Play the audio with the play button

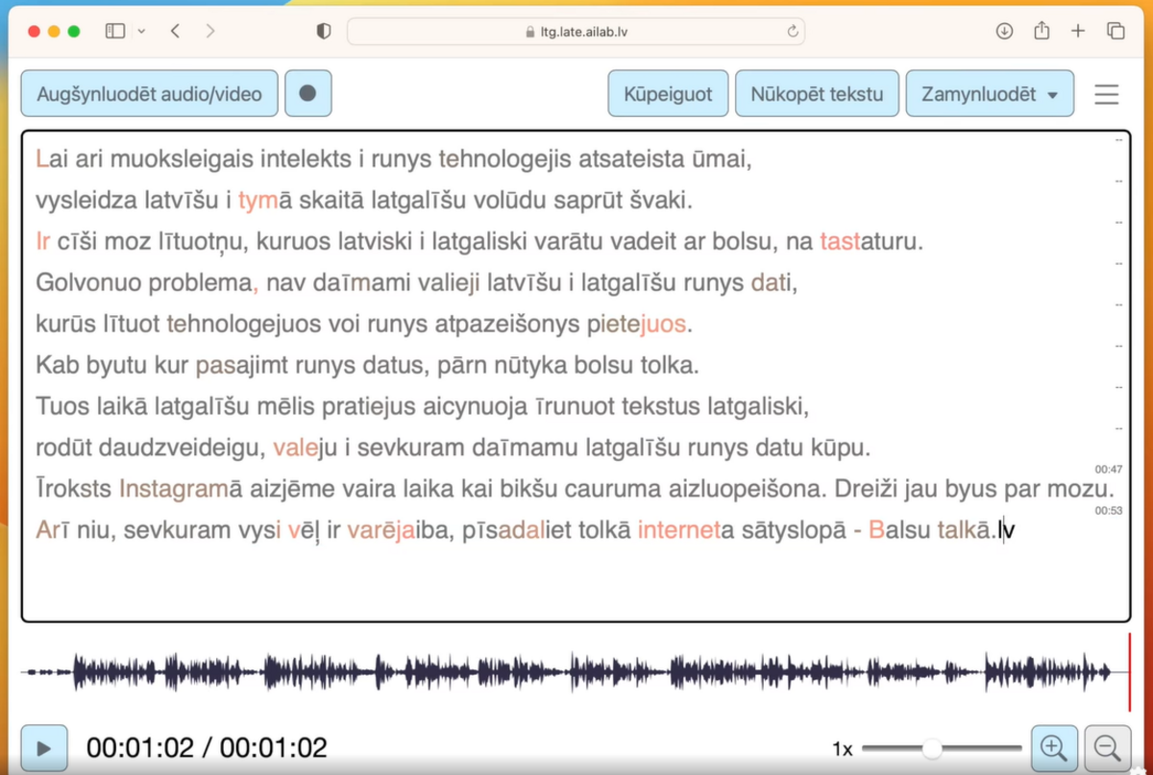point(44,747)
